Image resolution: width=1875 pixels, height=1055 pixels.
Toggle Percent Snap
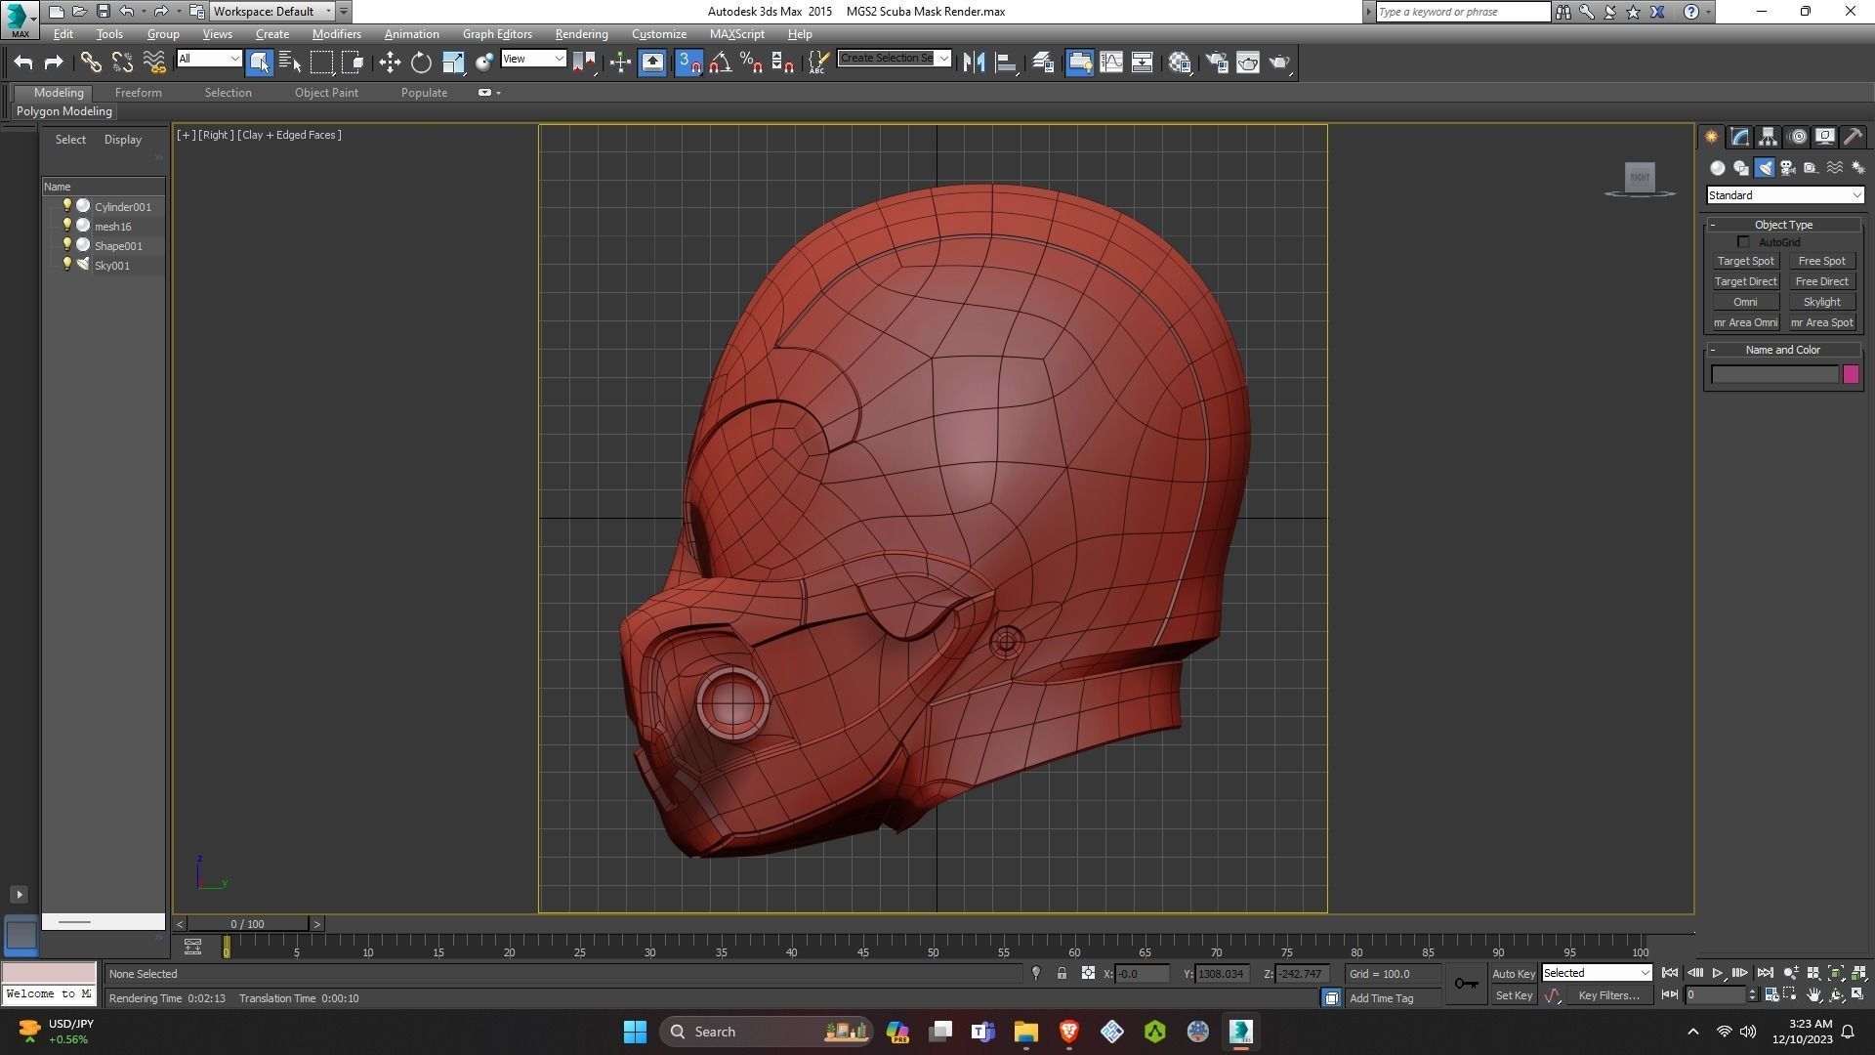point(751,63)
